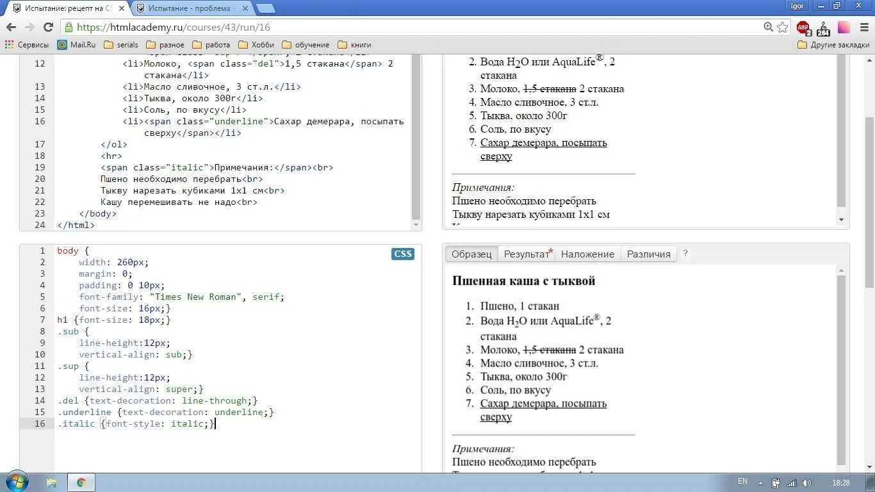Image resolution: width=875 pixels, height=492 pixels.
Task: Click the Igor profile button
Action: tap(797, 6)
